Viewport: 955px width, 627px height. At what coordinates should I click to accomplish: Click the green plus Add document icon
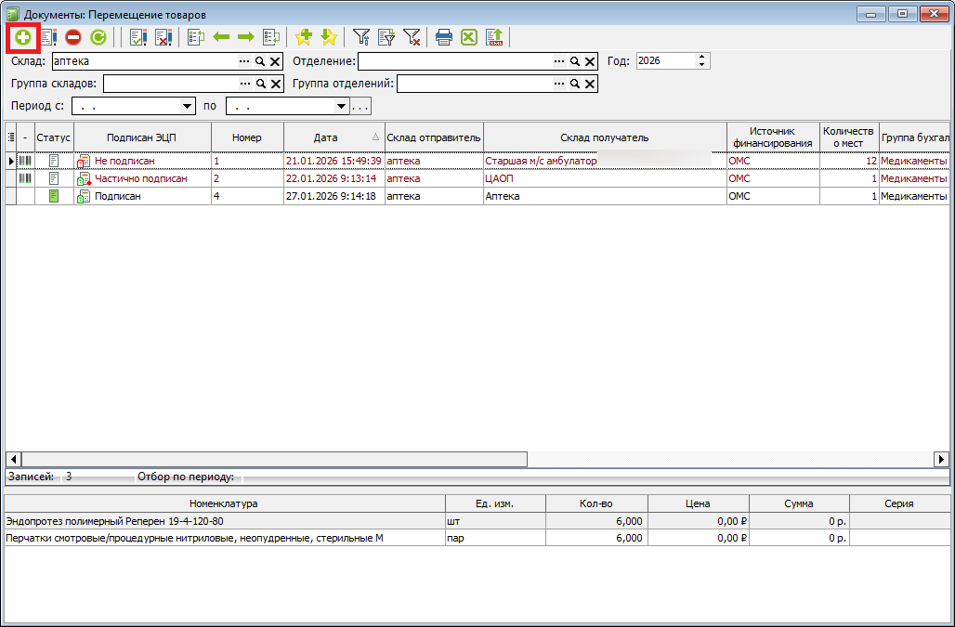click(22, 38)
